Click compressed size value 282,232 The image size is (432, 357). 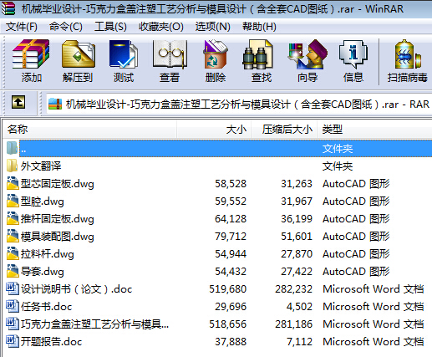tap(294, 289)
